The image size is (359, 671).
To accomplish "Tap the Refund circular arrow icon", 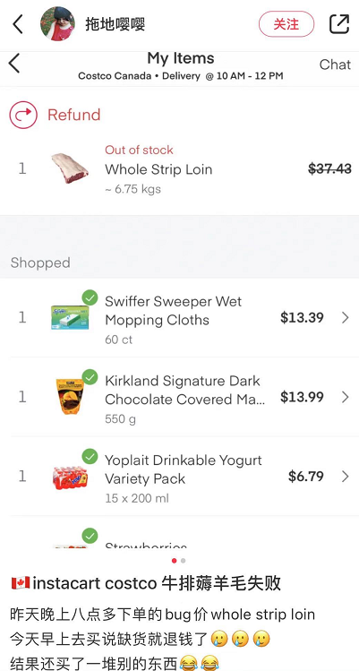I will (x=23, y=115).
